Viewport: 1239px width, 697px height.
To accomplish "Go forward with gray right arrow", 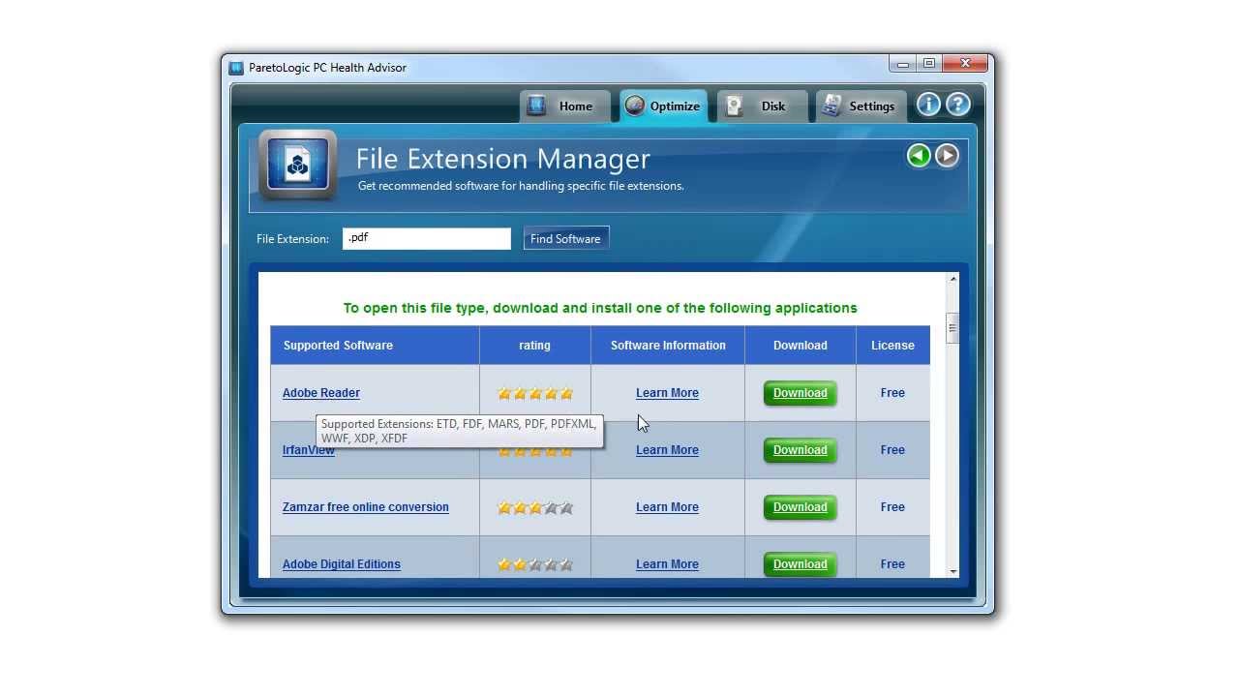I will [x=947, y=155].
